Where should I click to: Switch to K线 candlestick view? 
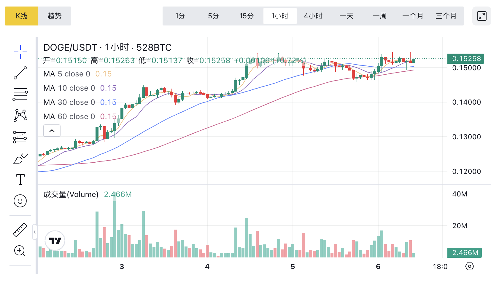[21, 16]
